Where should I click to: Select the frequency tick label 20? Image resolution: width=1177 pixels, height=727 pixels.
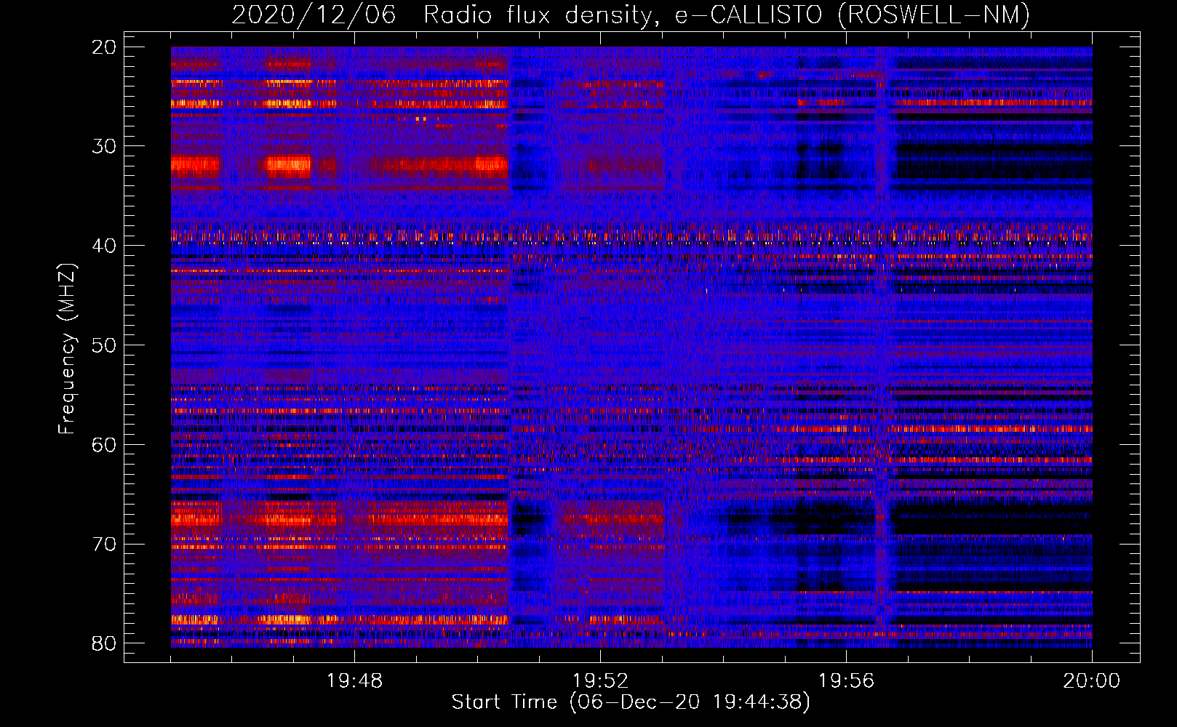coord(105,47)
